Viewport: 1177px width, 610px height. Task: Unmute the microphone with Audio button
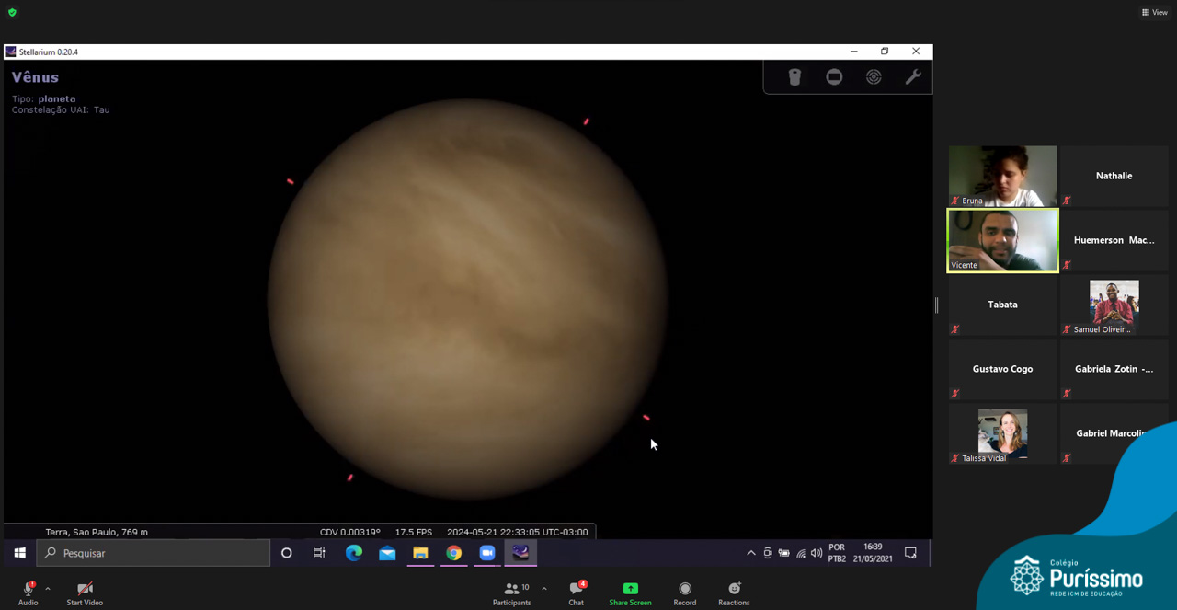pyautogui.click(x=29, y=593)
